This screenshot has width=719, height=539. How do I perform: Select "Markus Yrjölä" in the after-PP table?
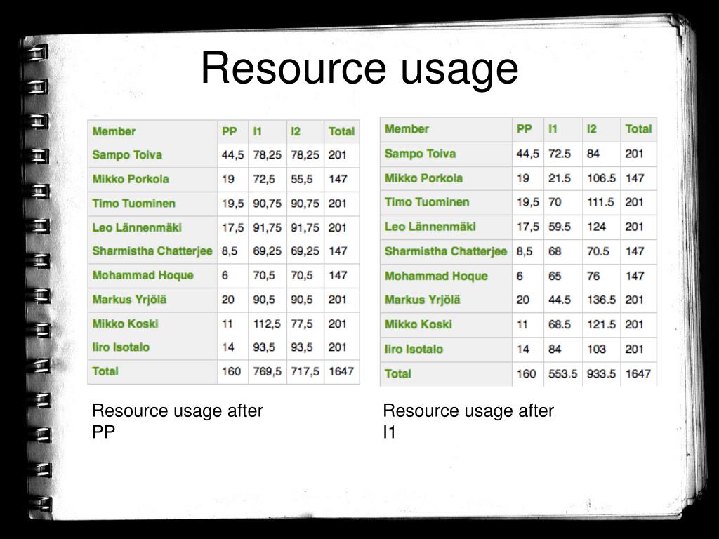(129, 300)
